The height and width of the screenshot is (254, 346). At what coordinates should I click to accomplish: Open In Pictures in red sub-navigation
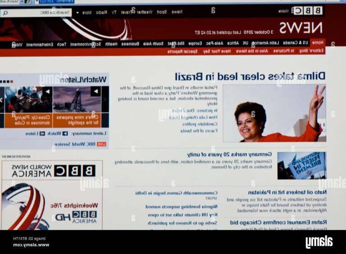(x=283, y=51)
